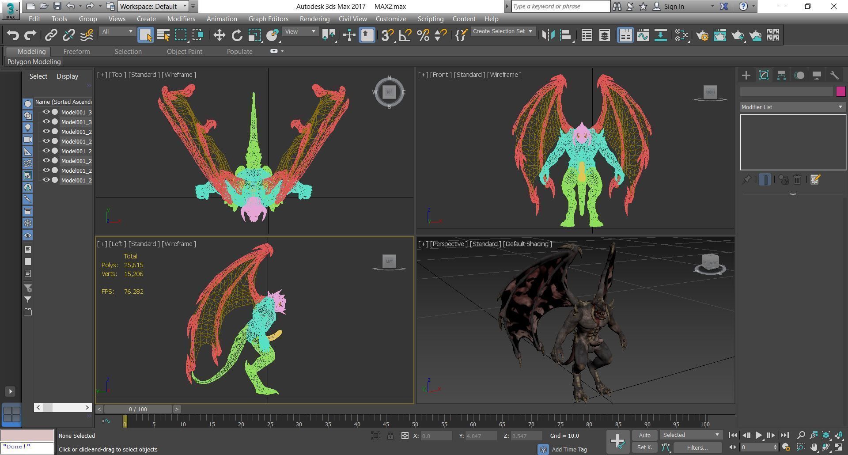Open the Material Editor
848x455 pixels.
click(681, 35)
